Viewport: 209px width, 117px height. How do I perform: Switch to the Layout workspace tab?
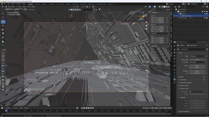click(30, 4)
